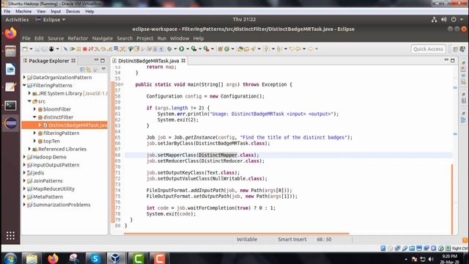Show Applications grid in the Ubuntu dock
469x264 pixels.
[x=10, y=235]
